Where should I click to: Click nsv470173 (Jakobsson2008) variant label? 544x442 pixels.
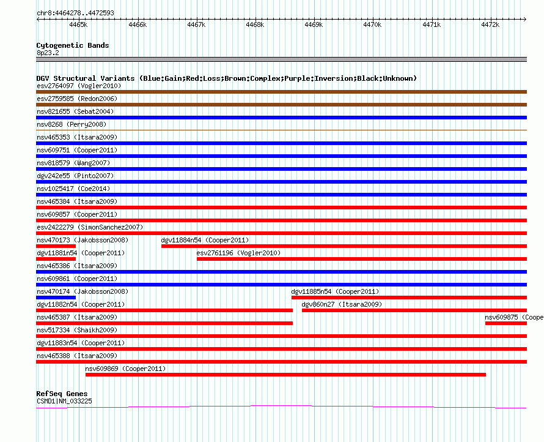point(83,240)
